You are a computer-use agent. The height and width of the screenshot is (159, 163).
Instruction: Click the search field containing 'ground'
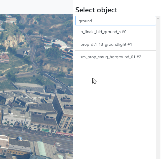[x=116, y=21]
